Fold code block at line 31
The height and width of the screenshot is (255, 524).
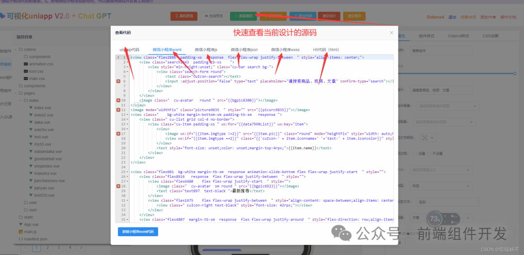click(x=128, y=201)
